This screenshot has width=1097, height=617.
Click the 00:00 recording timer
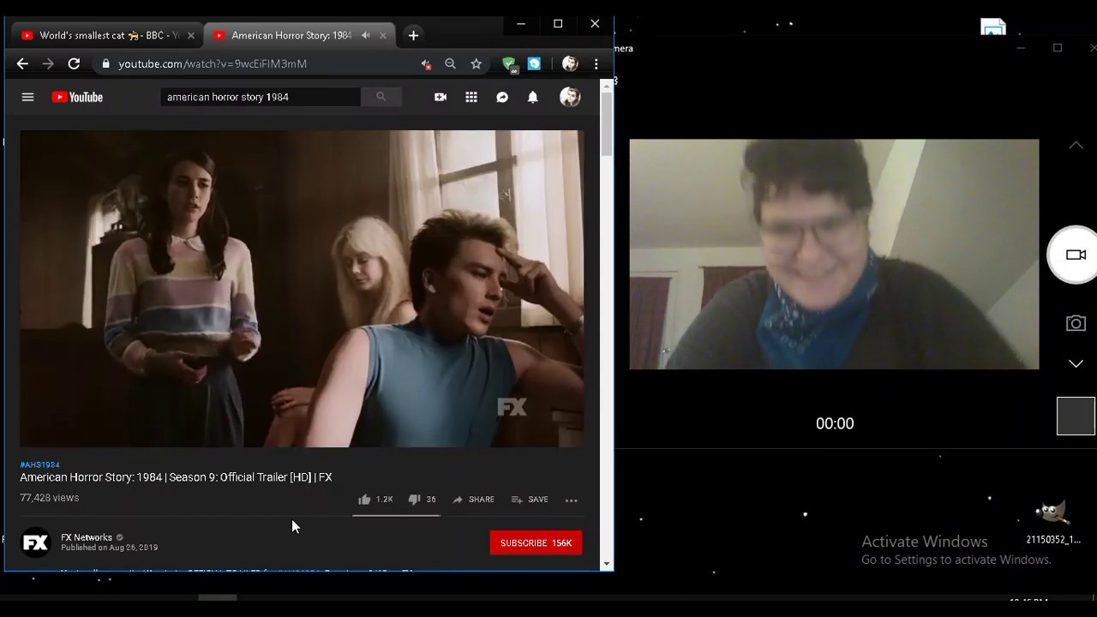click(835, 423)
